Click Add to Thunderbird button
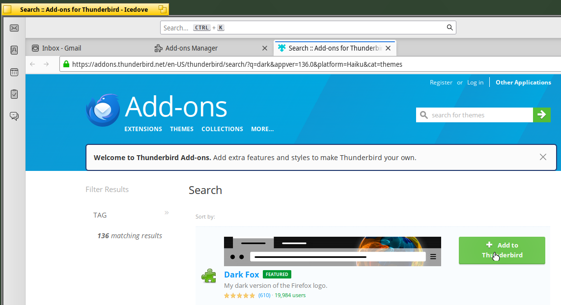The height and width of the screenshot is (305, 561). click(x=502, y=250)
